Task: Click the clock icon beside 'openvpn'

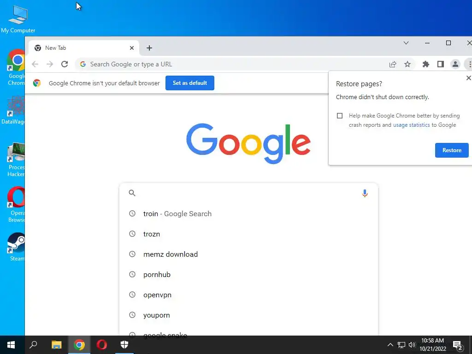Action: coord(132,295)
